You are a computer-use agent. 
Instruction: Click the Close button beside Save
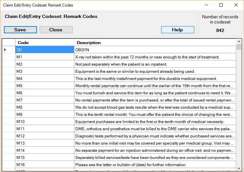(x=56, y=30)
